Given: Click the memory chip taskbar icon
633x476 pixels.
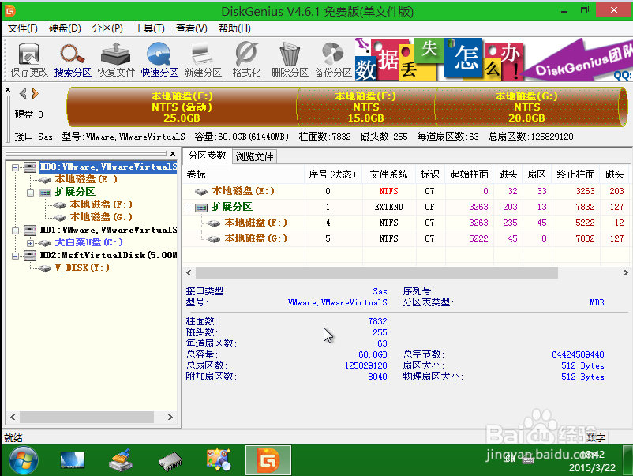Looking at the screenshot, I should pos(170,461).
